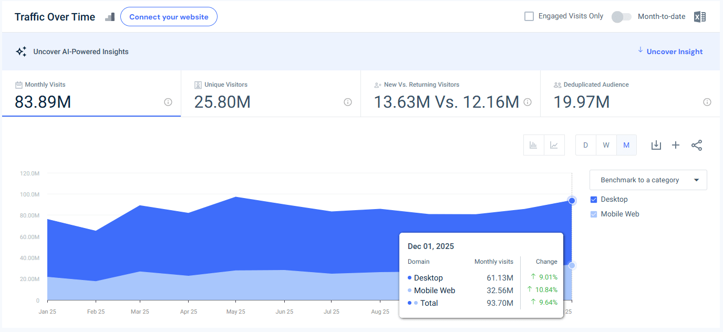Open the Benchmark to a category dropdown

(x=648, y=180)
